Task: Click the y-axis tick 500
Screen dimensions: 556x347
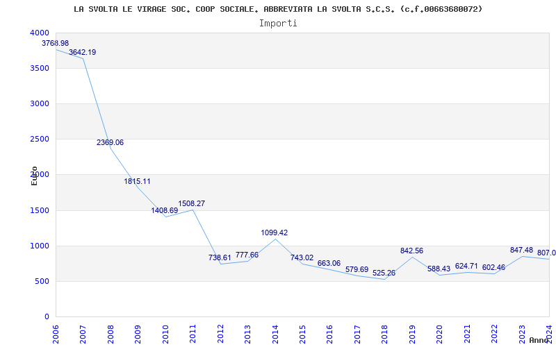Action: point(40,282)
